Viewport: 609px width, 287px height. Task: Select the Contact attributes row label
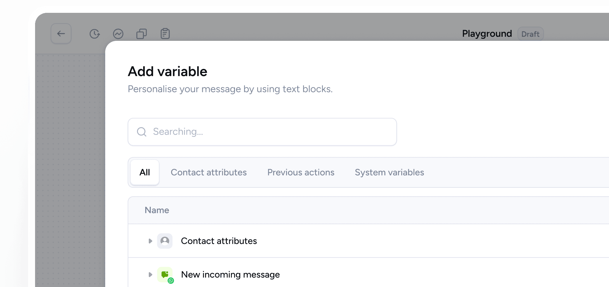coord(219,241)
